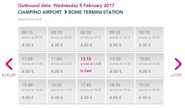Choose the 10:15 departure time
Screen dimensions: 185x108
coord(149,39)
